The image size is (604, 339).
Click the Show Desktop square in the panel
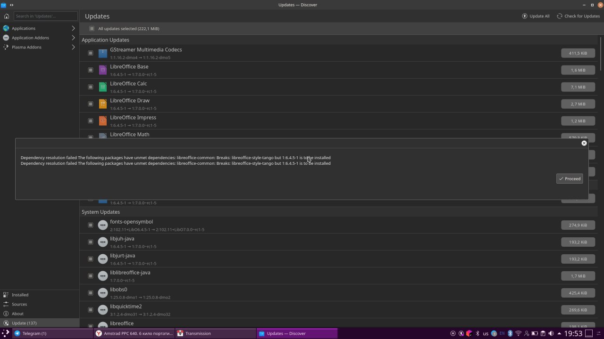(x=589, y=333)
